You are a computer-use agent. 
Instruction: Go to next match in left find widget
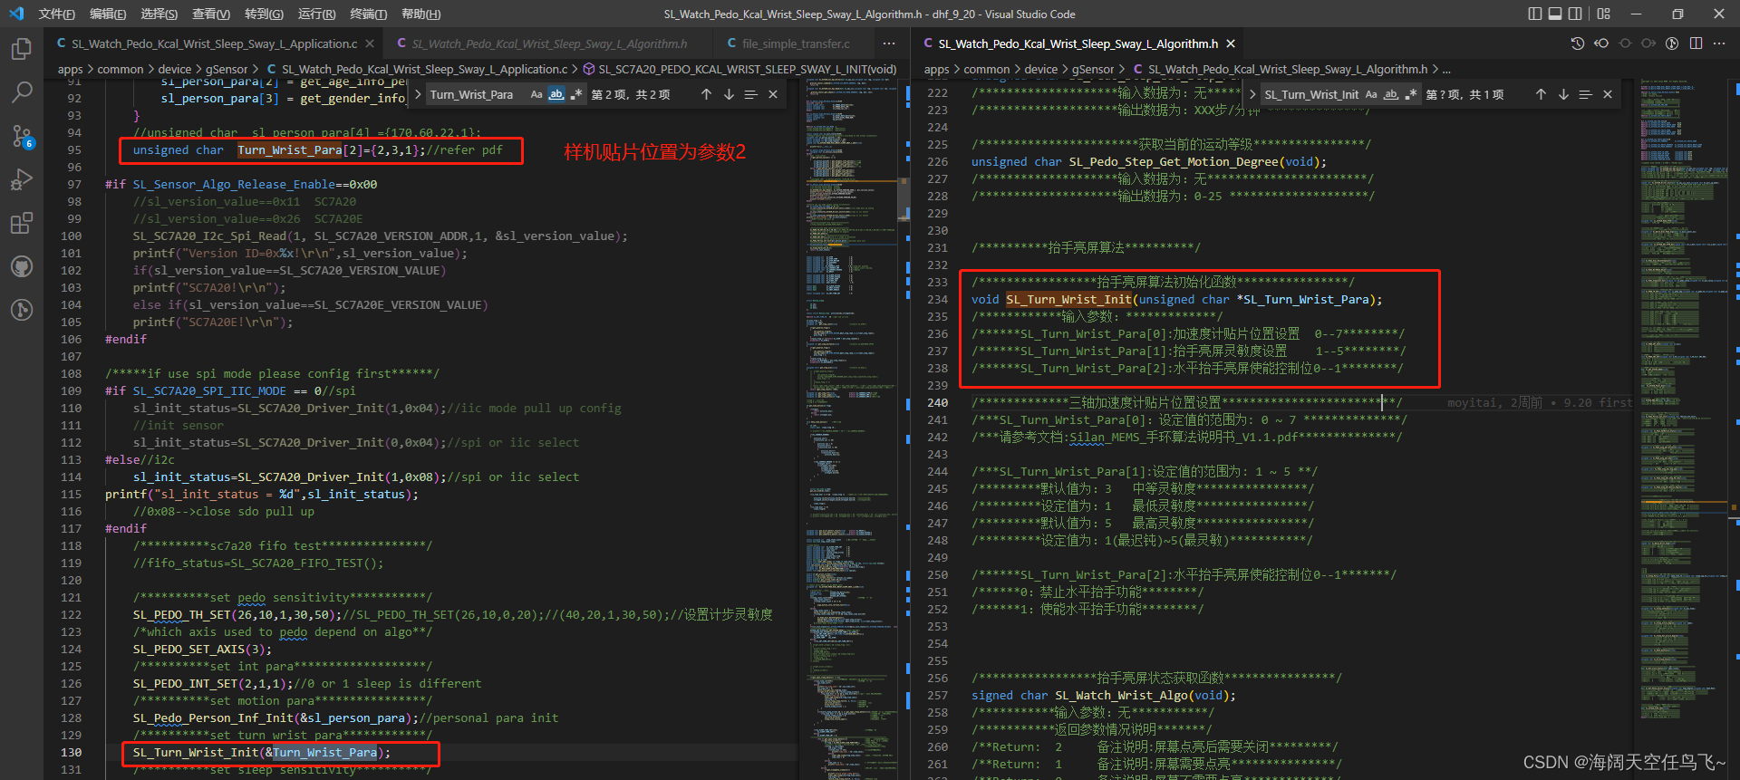(x=729, y=94)
